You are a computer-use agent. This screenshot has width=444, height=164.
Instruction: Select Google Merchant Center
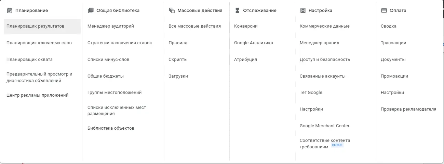coord(325,126)
